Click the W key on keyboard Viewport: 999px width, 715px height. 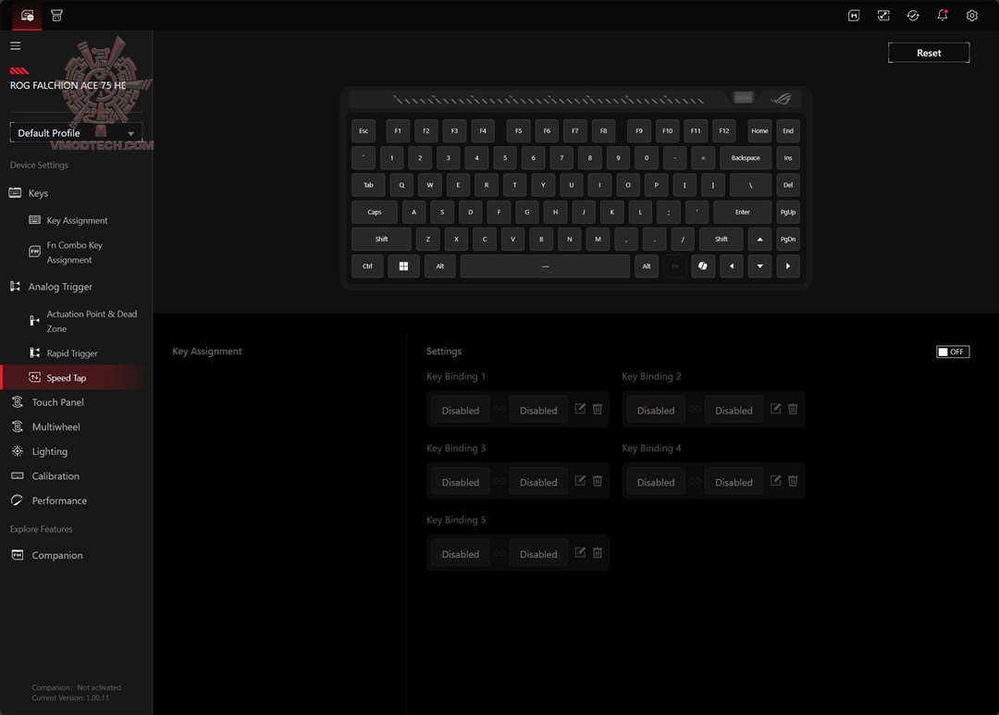[430, 185]
